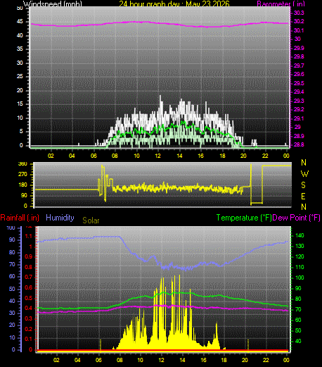Click hour "22" under the windspeed graph
322x367 pixels.
pos(265,156)
